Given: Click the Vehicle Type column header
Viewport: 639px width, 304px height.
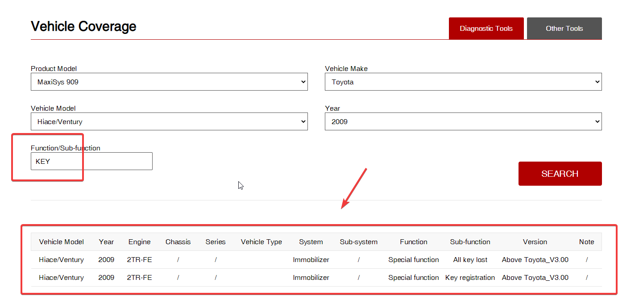Looking at the screenshot, I should tap(261, 242).
